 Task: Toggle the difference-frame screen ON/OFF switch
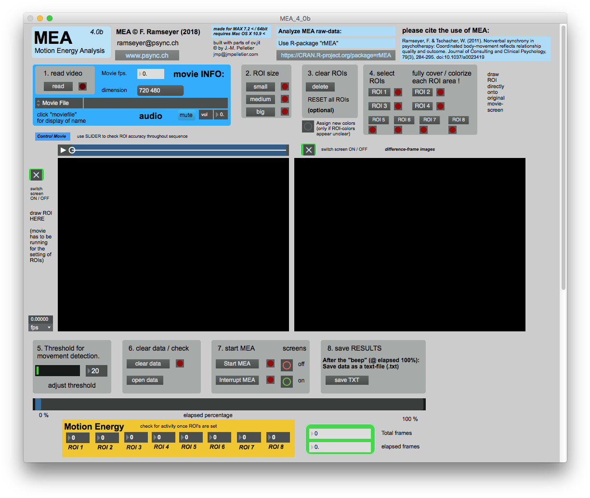(x=308, y=149)
